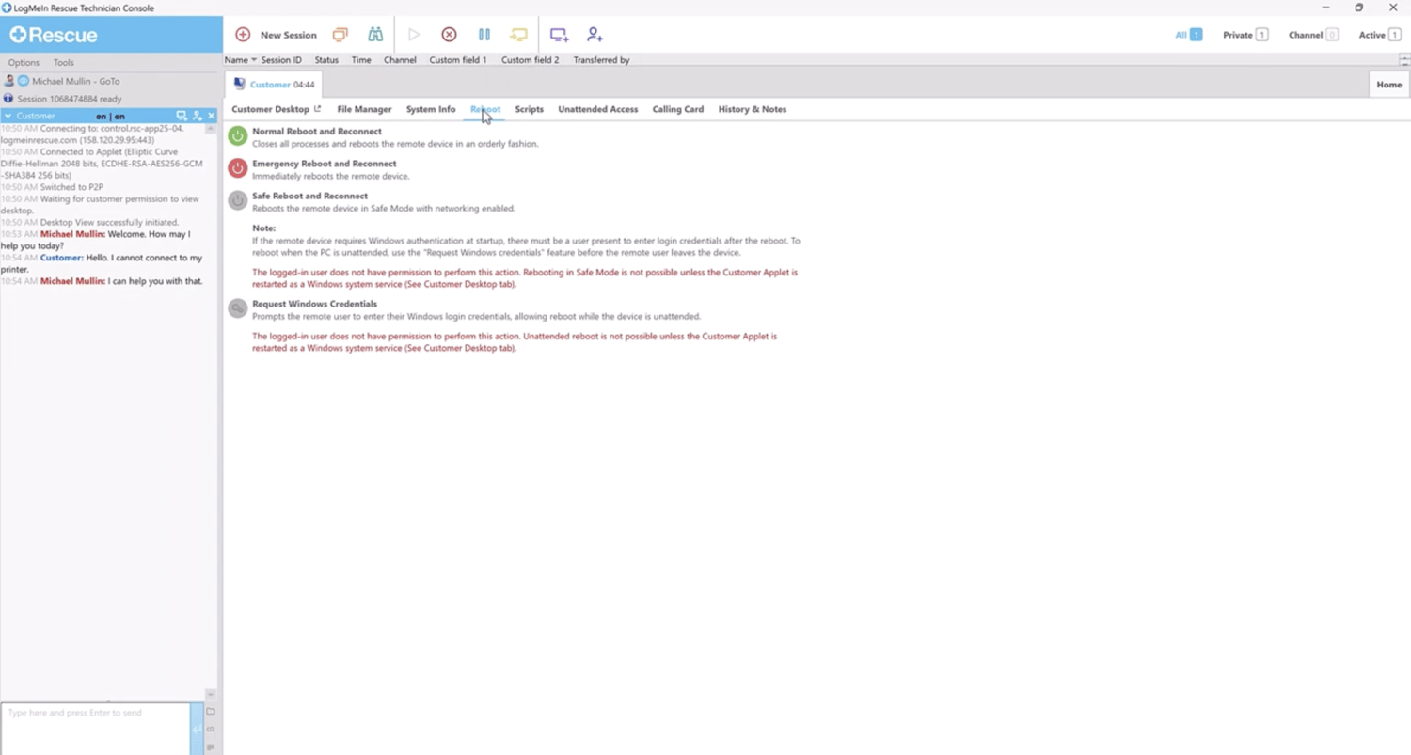Show only Active sessions
The width and height of the screenshot is (1411, 755).
pos(1379,35)
